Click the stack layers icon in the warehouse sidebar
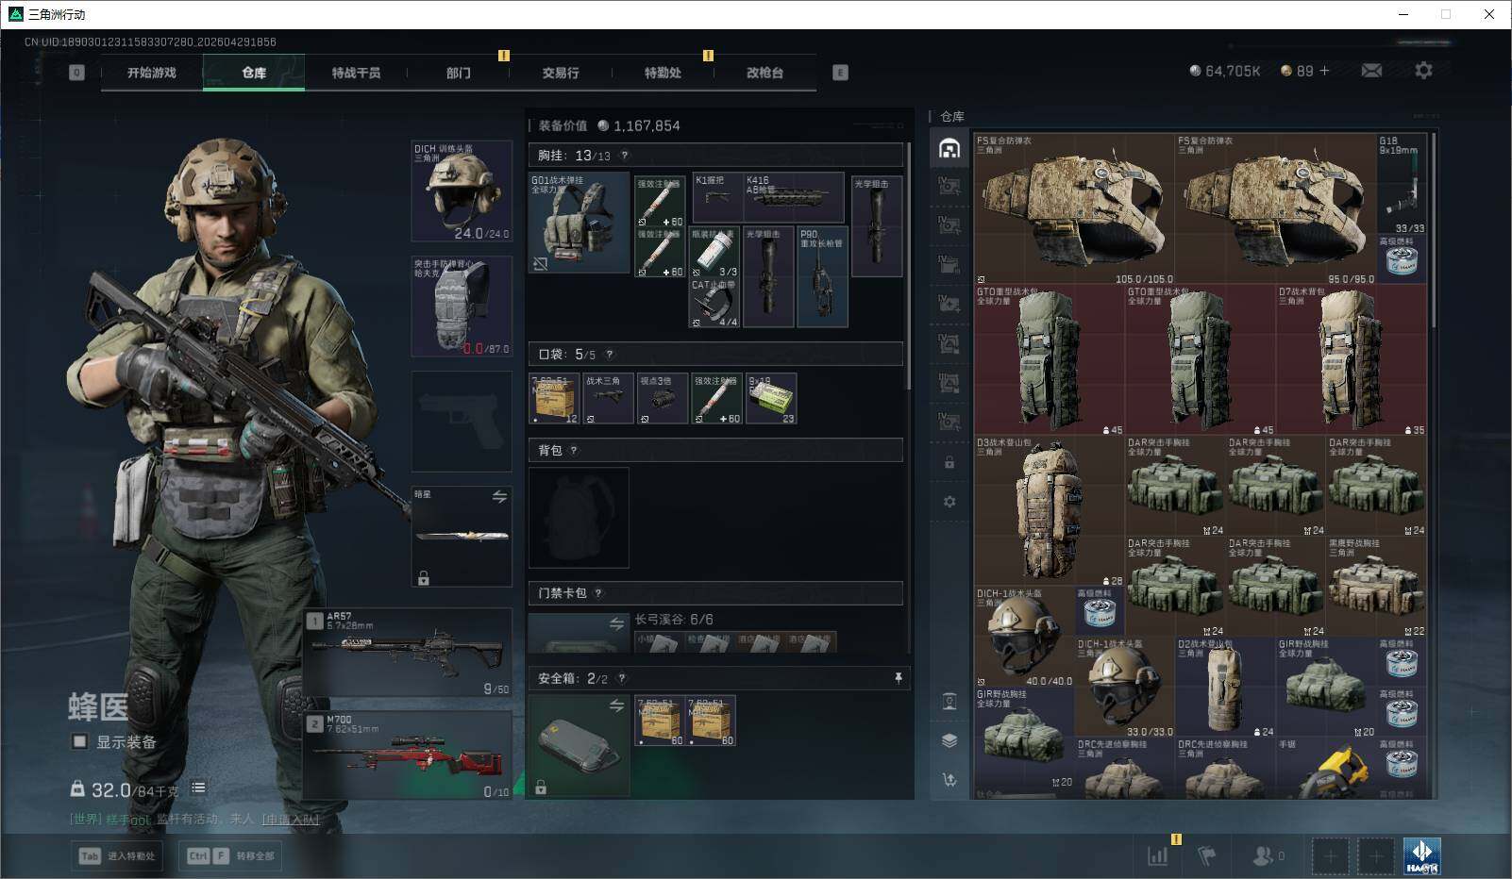 click(x=949, y=740)
